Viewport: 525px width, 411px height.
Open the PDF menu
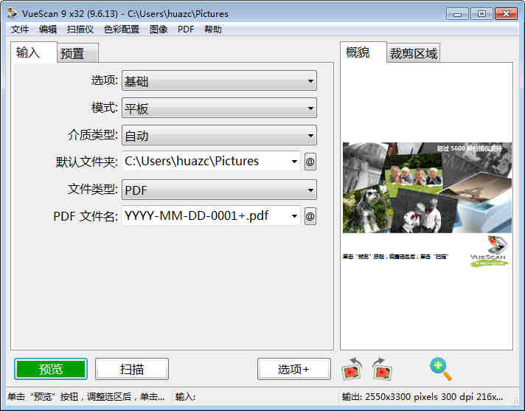(186, 30)
